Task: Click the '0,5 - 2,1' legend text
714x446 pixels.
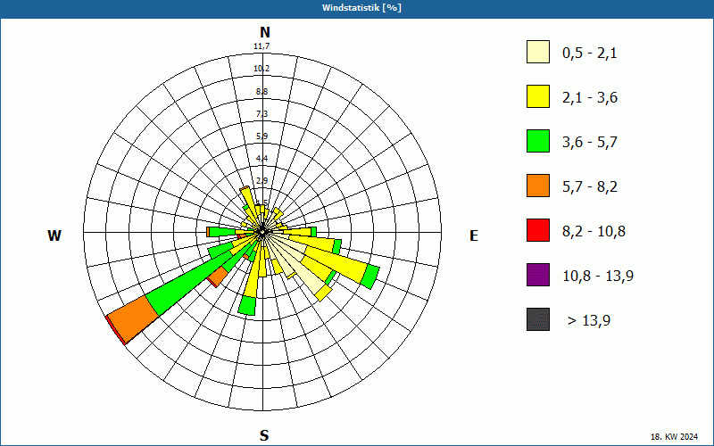Action: [590, 54]
